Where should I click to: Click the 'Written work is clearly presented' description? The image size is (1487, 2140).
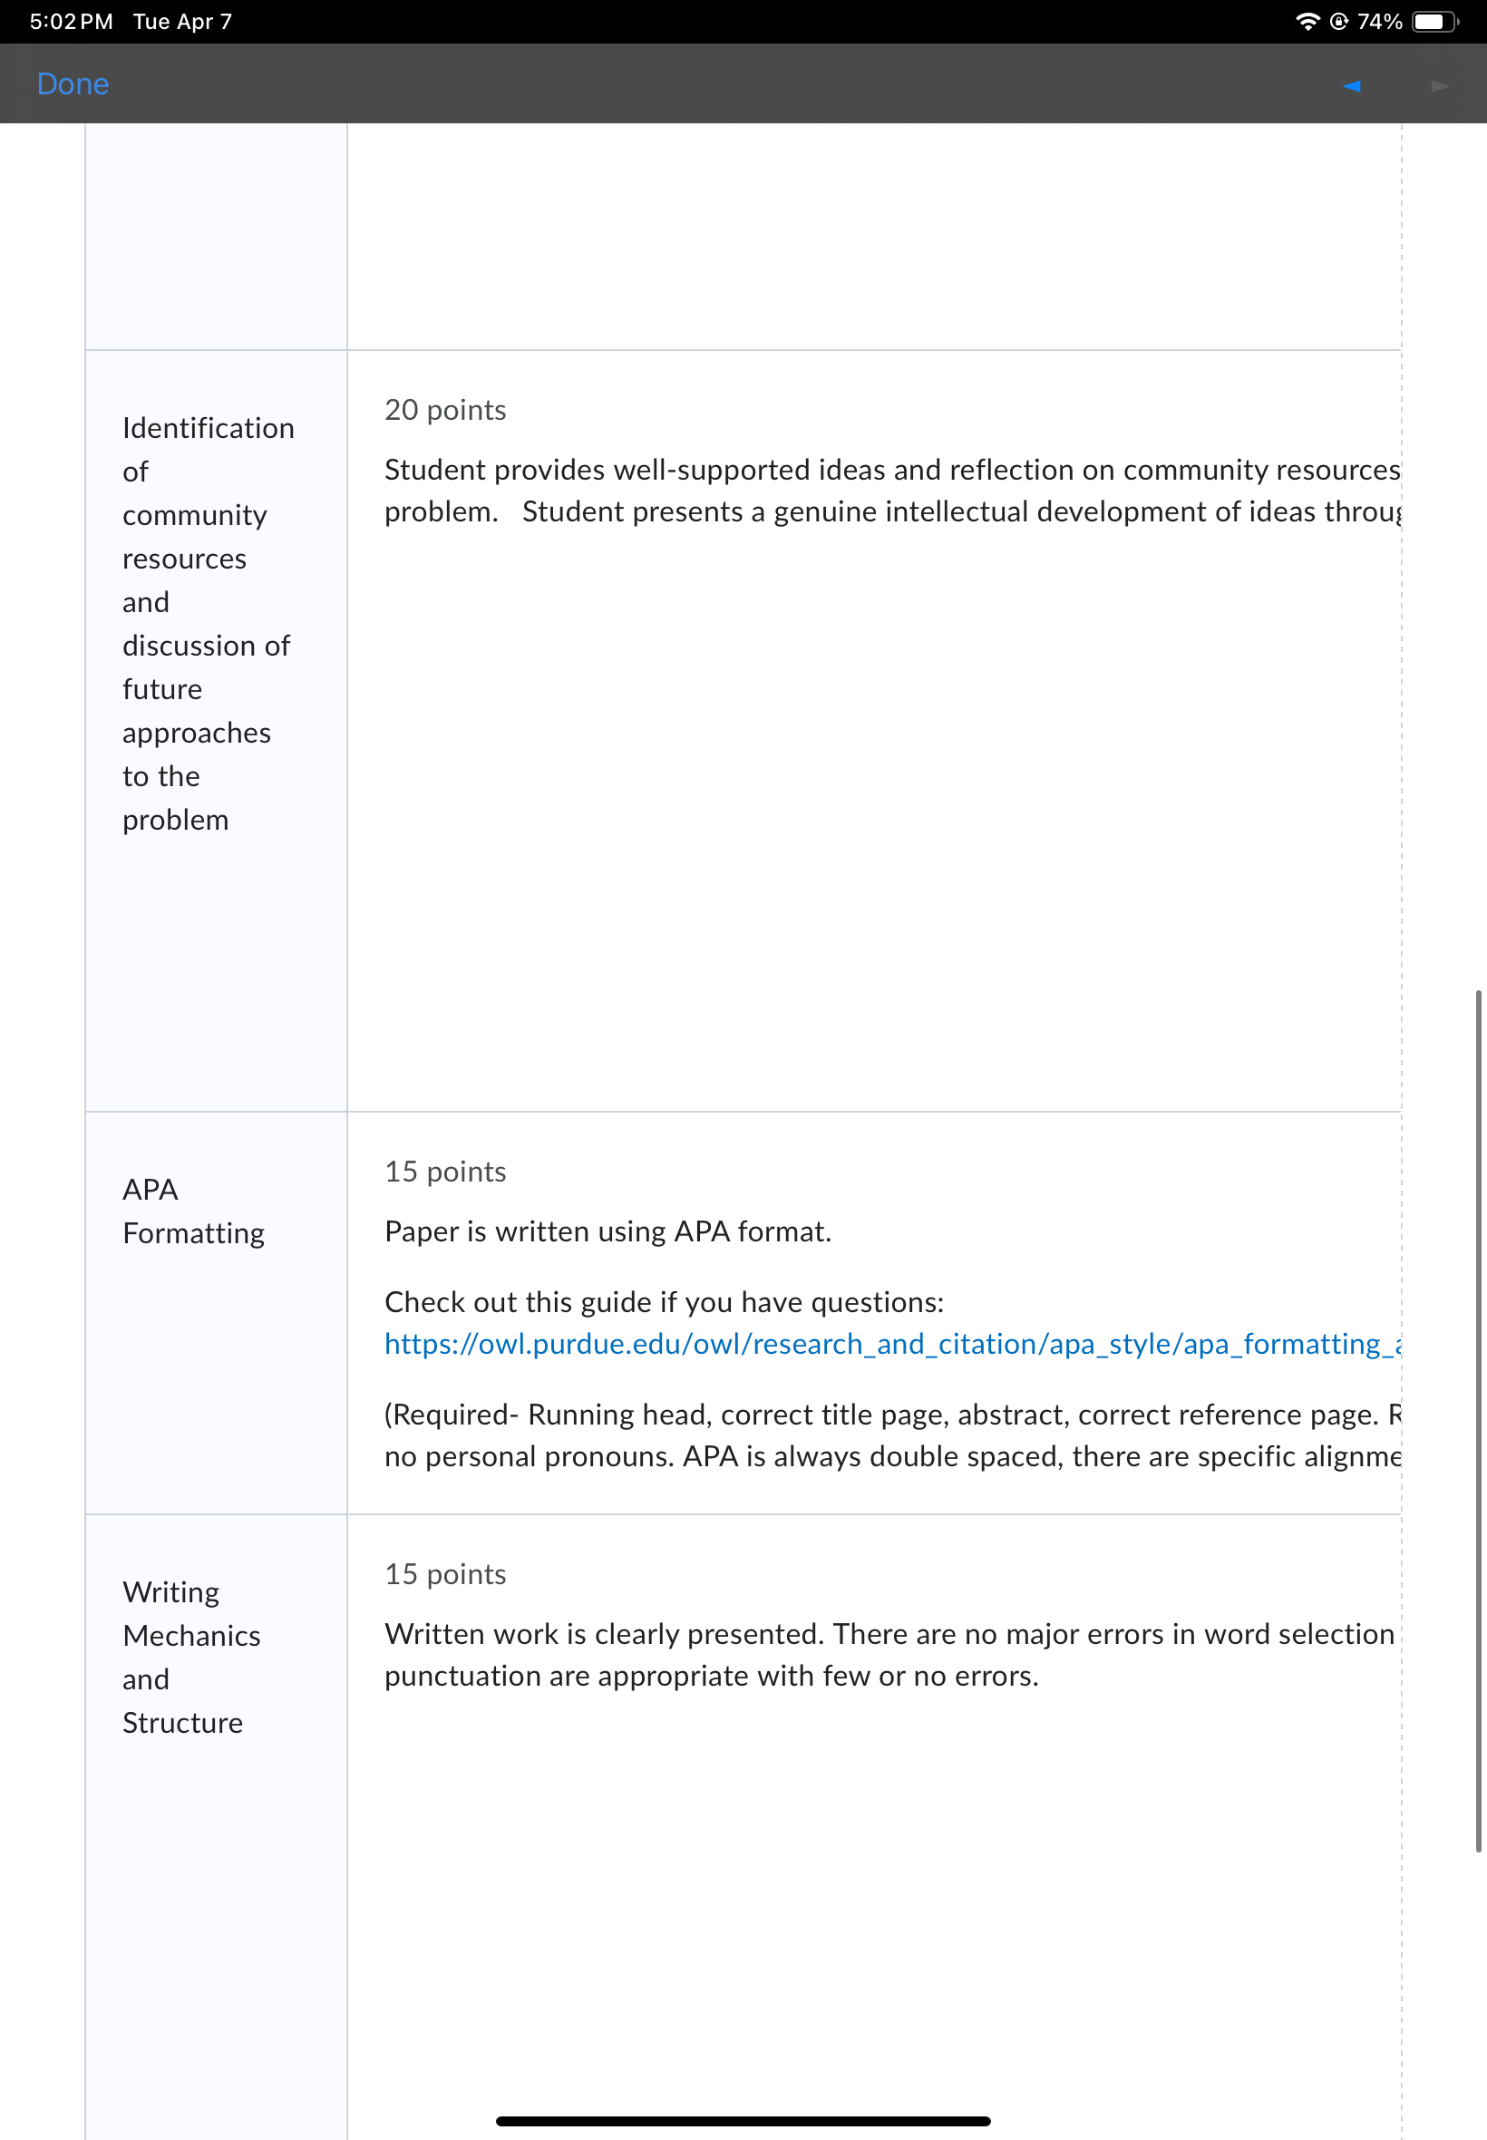(x=892, y=1655)
